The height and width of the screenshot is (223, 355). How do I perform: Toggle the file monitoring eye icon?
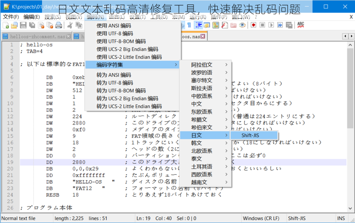pos(242,25)
